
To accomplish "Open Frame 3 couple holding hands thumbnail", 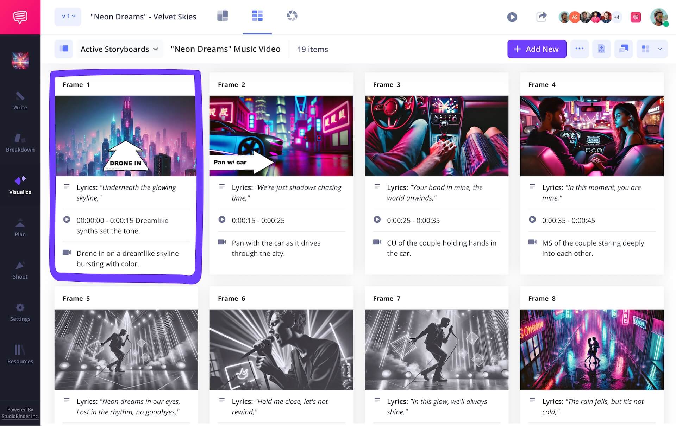I will pyautogui.click(x=437, y=135).
